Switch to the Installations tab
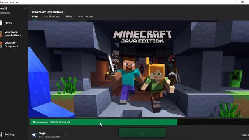This screenshot has width=249, height=140. (x=51, y=16)
